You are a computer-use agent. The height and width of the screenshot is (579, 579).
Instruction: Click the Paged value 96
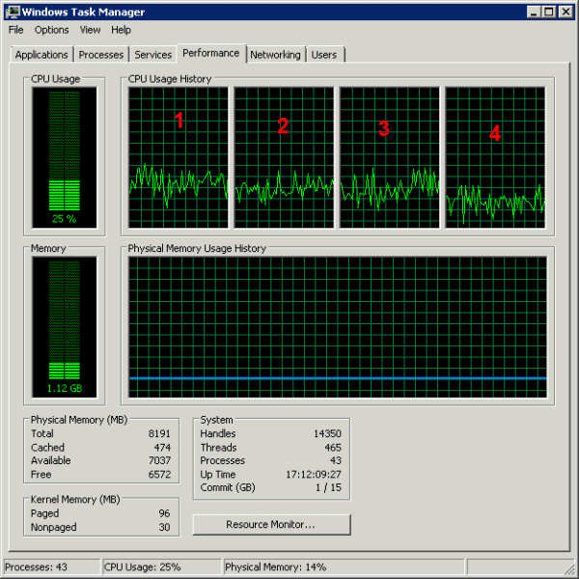164,513
